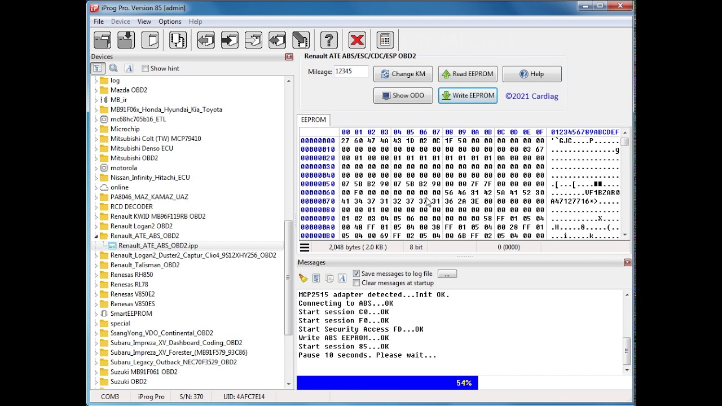Click the question mark help toolbar icon

pos(329,39)
